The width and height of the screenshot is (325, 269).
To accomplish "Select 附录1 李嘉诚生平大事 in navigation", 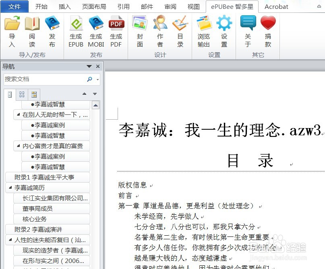I will [x=48, y=177].
